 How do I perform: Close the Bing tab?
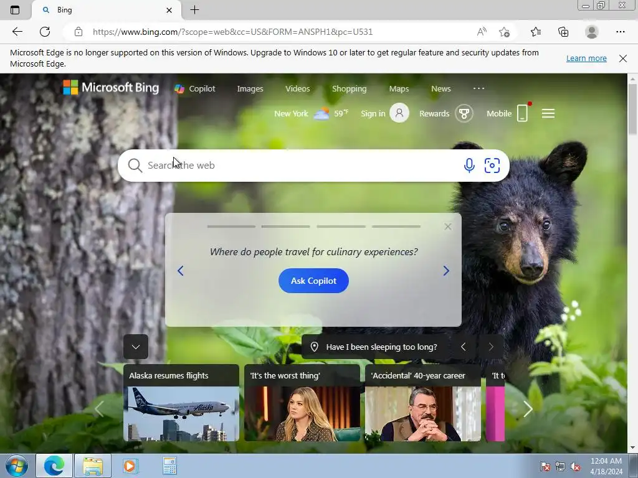[169, 10]
